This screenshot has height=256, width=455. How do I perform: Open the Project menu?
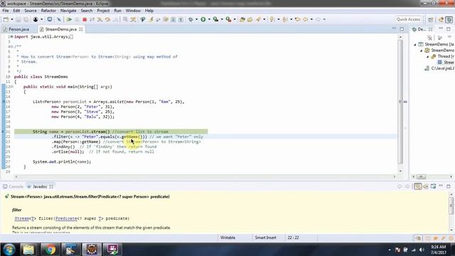(x=103, y=11)
